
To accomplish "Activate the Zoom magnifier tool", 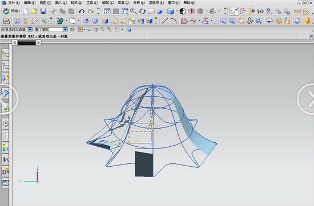I will [134, 11].
